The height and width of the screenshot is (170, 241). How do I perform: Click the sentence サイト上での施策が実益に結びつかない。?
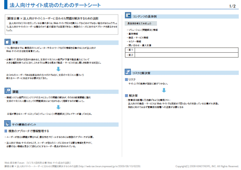coord(148,84)
